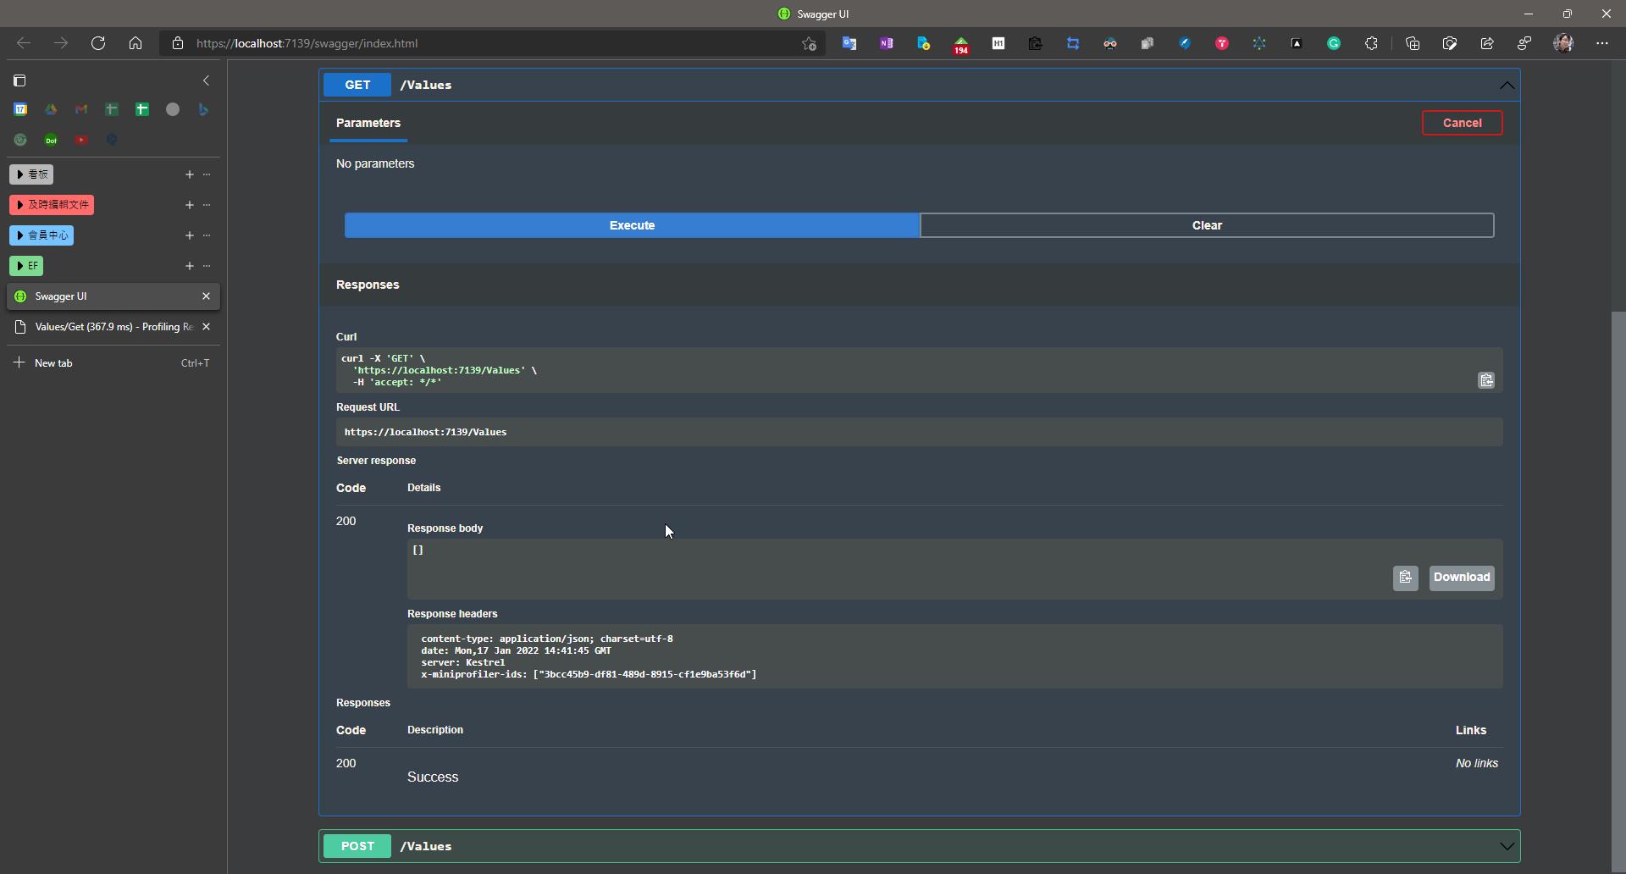
Task: Expand the POST /Values operation
Action: pyautogui.click(x=1507, y=846)
